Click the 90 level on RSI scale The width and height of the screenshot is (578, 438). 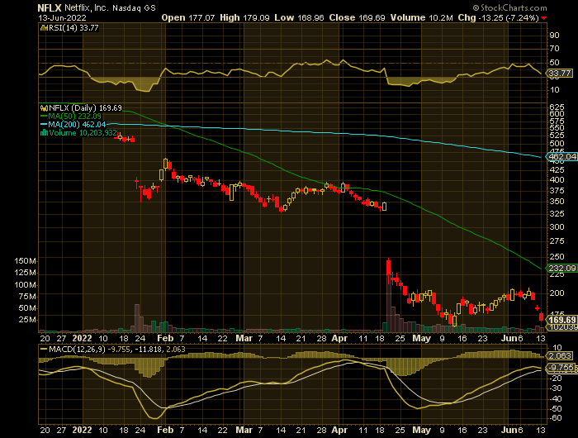(554, 36)
